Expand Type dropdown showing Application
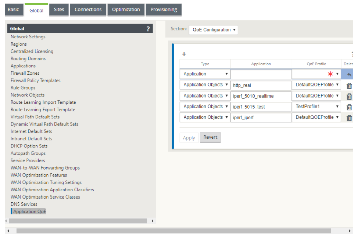The width and height of the screenshot is (358, 238). pyautogui.click(x=205, y=74)
